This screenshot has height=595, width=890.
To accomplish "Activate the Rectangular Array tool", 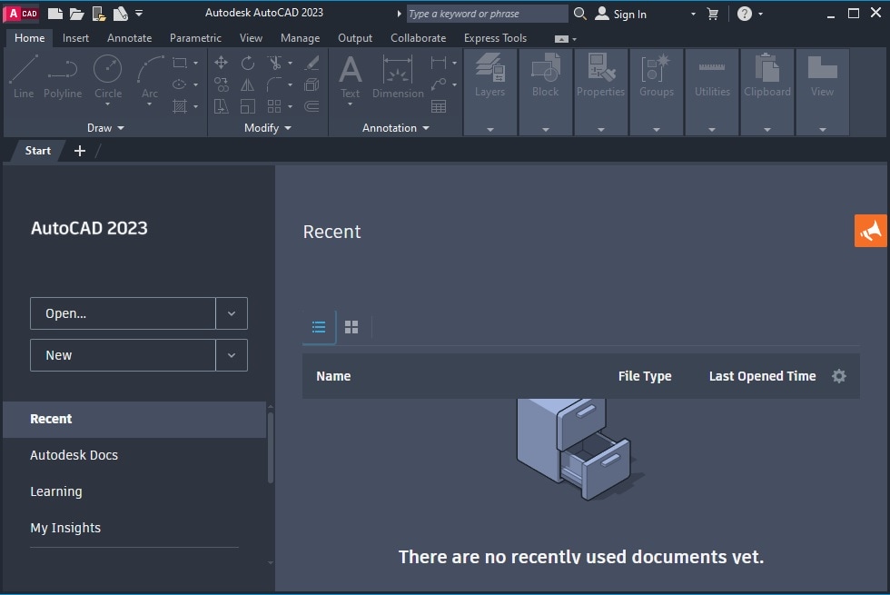I will pyautogui.click(x=274, y=106).
